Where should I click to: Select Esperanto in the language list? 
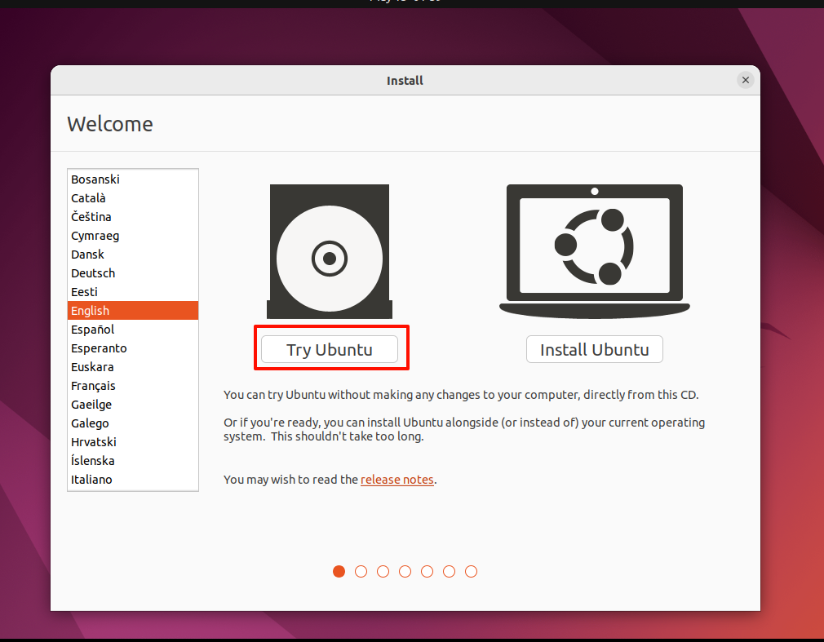[133, 348]
